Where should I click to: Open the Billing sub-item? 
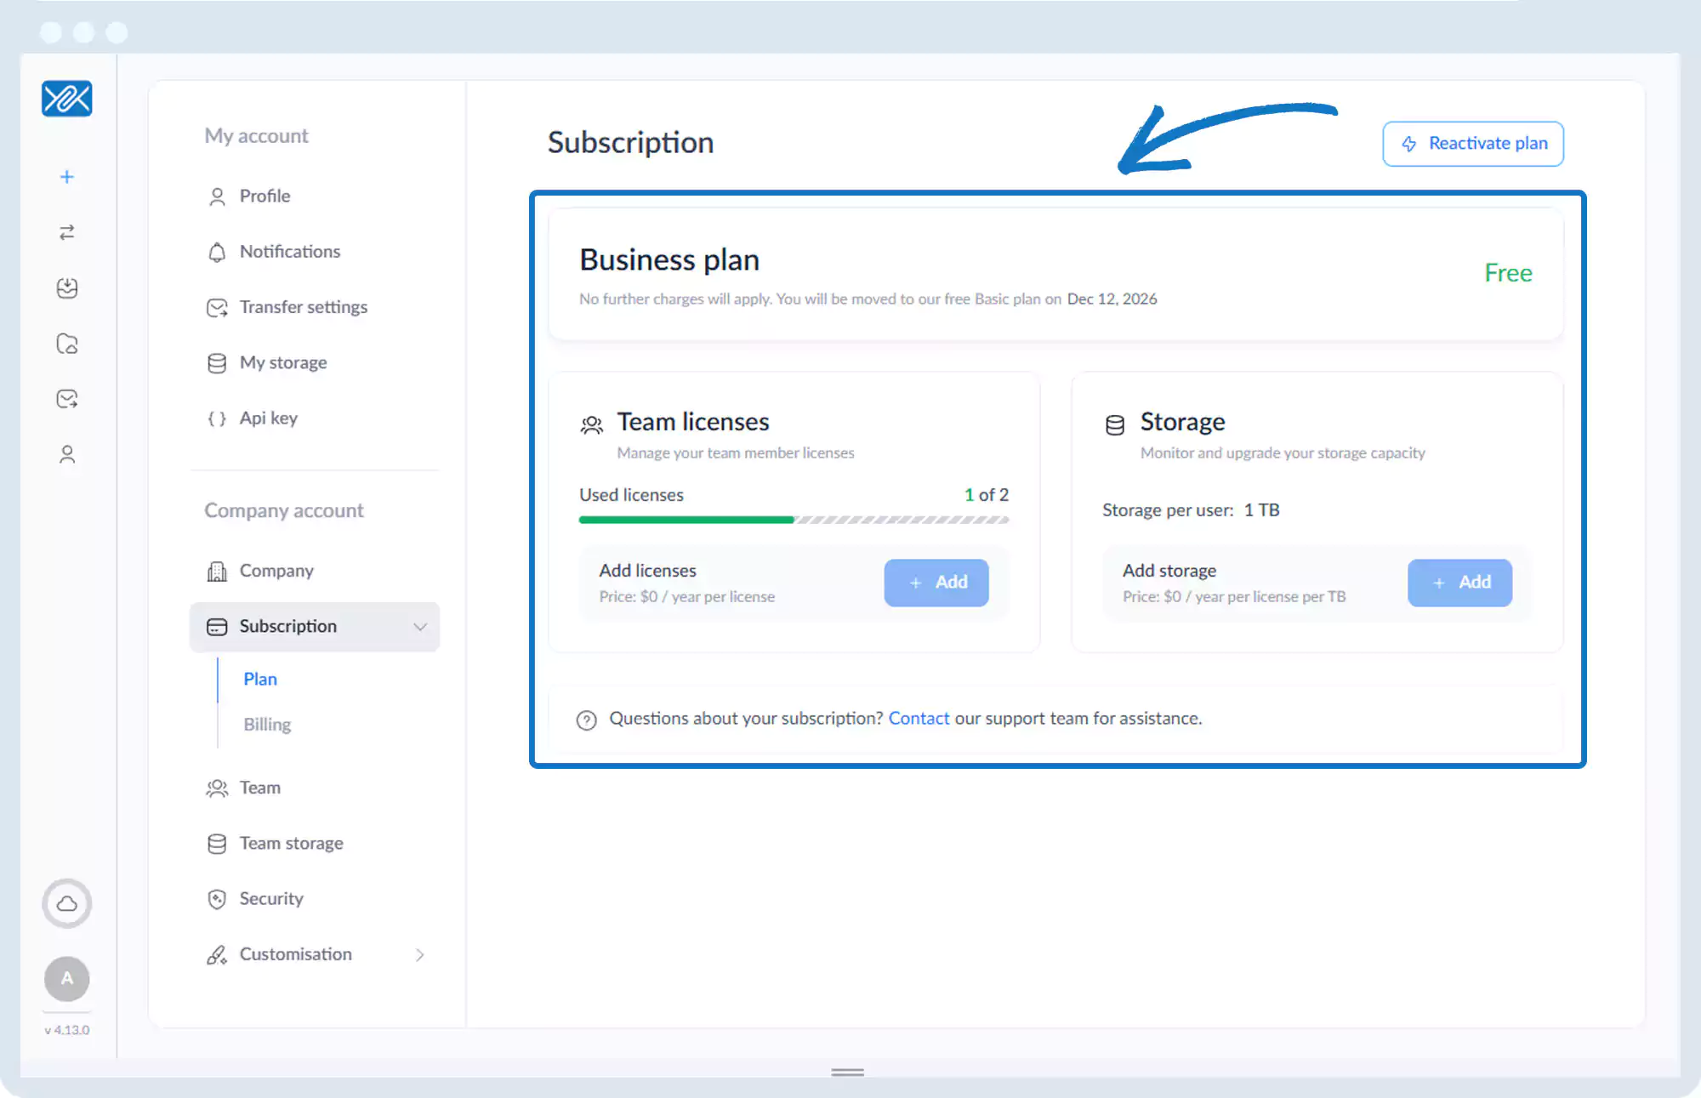(267, 725)
